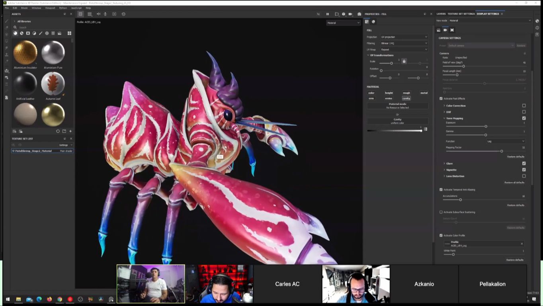Toggle the metal channel button in Material
The width and height of the screenshot is (543, 306).
pos(424,93)
